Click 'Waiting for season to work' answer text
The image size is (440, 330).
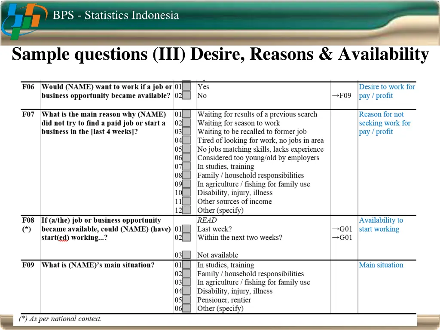[x=238, y=123]
